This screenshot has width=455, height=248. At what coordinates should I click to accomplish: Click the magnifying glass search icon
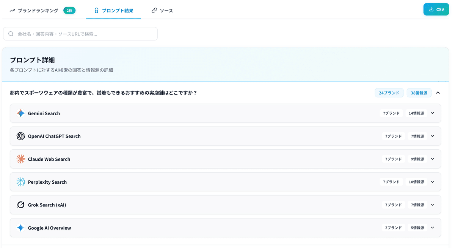(x=11, y=34)
